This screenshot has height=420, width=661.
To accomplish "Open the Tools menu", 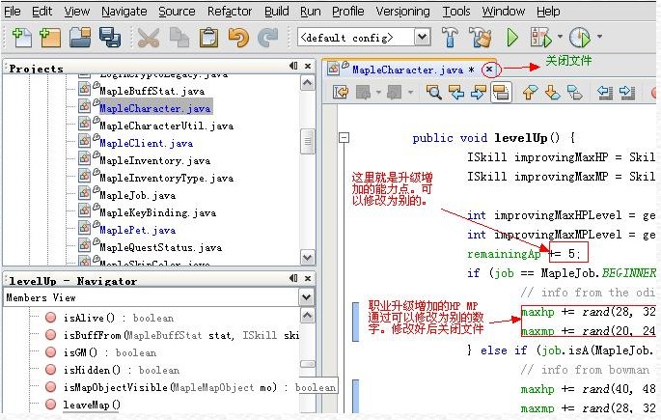I will (456, 11).
